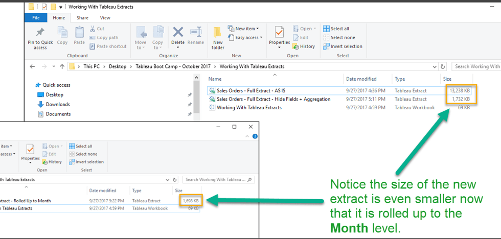Create a New folder from ribbon
Viewport: 501px width, 239px height.
tap(218, 36)
